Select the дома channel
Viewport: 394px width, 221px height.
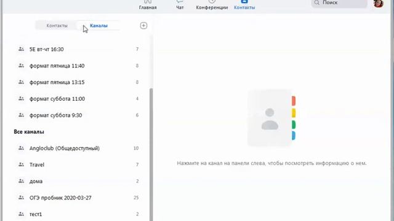click(x=78, y=181)
